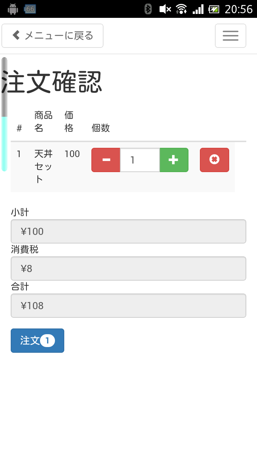Tap the badge count on 注文 button

(x=47, y=341)
